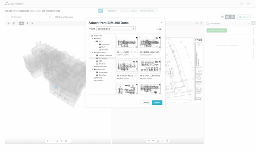The image size is (256, 152).
Task: Open the General Conditions folder
Action: pos(104,55)
